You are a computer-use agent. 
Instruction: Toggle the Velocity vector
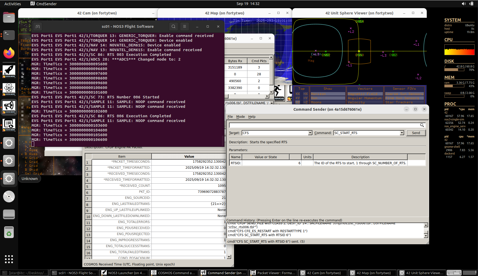(x=365, y=102)
